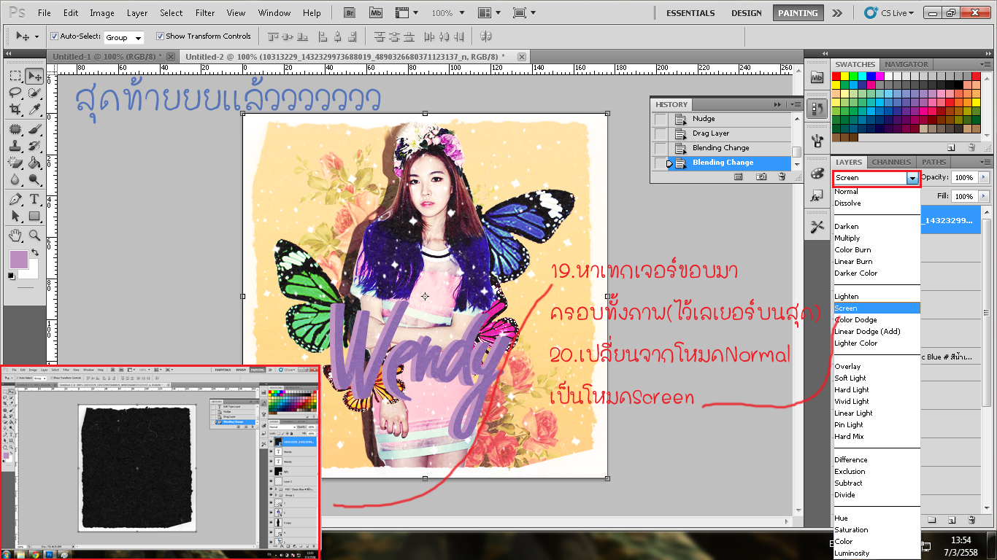Switch to the Design workspace

pos(747,13)
